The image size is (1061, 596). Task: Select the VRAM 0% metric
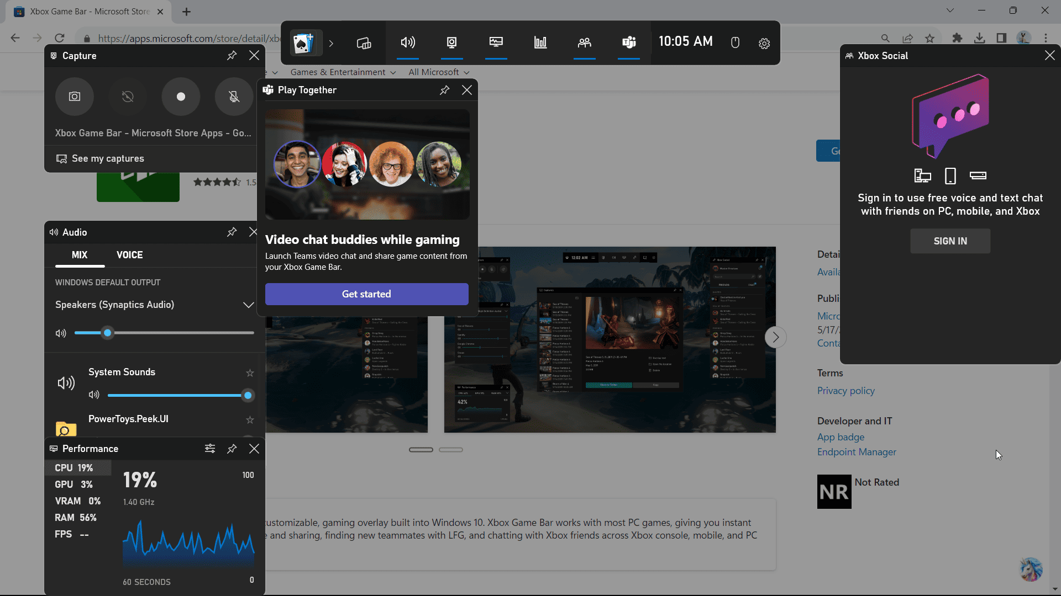pos(78,501)
